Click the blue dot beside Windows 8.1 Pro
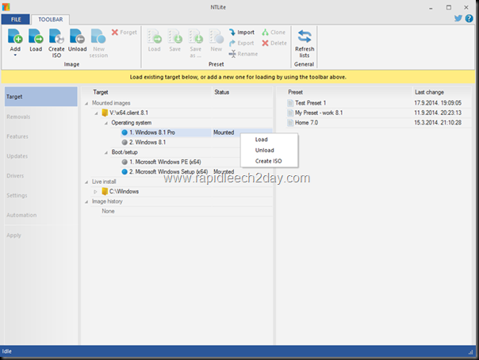Viewport: 479px width, 360px height. 125,132
